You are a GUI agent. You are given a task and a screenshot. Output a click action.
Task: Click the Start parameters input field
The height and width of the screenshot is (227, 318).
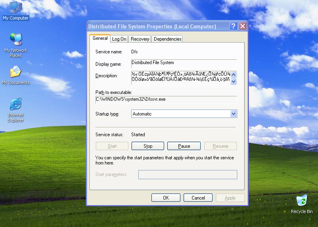(x=188, y=174)
